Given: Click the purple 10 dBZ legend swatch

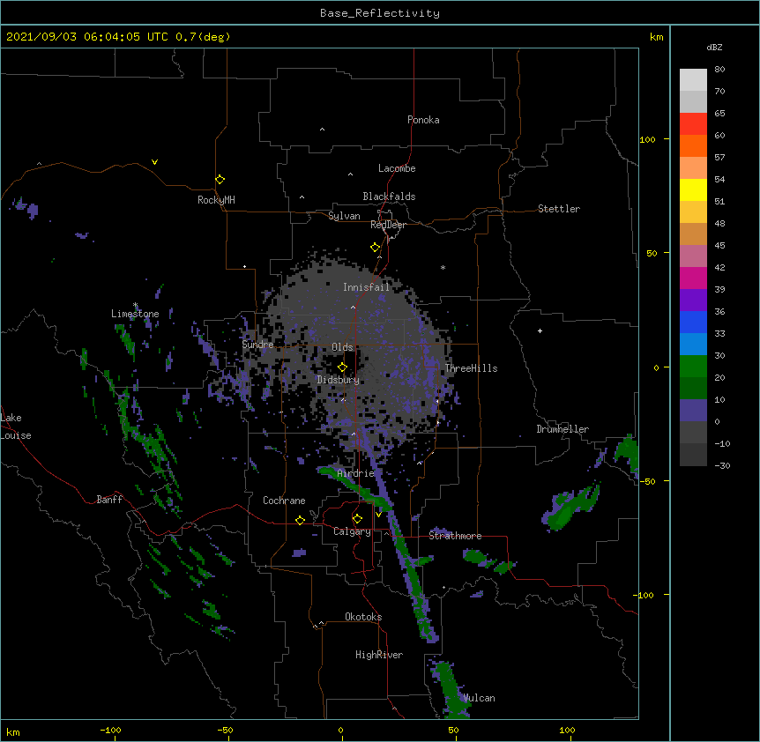Looking at the screenshot, I should pos(693,411).
